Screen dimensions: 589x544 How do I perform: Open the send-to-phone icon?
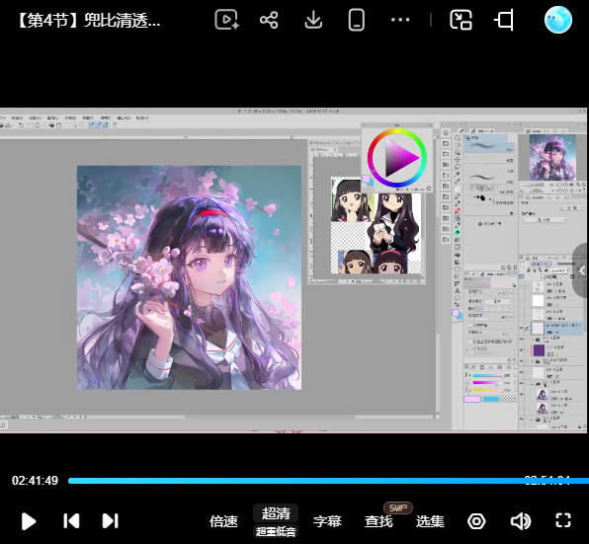(356, 20)
